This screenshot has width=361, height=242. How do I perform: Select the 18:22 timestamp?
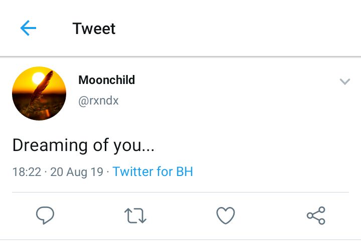tap(27, 171)
